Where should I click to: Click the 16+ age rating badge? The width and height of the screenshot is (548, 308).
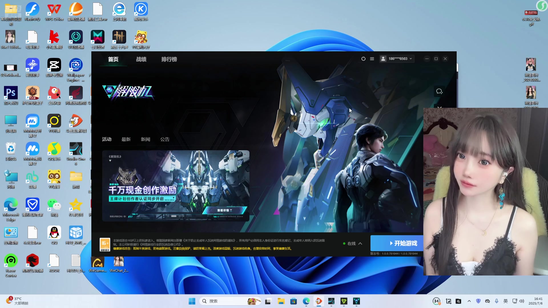coord(105,245)
